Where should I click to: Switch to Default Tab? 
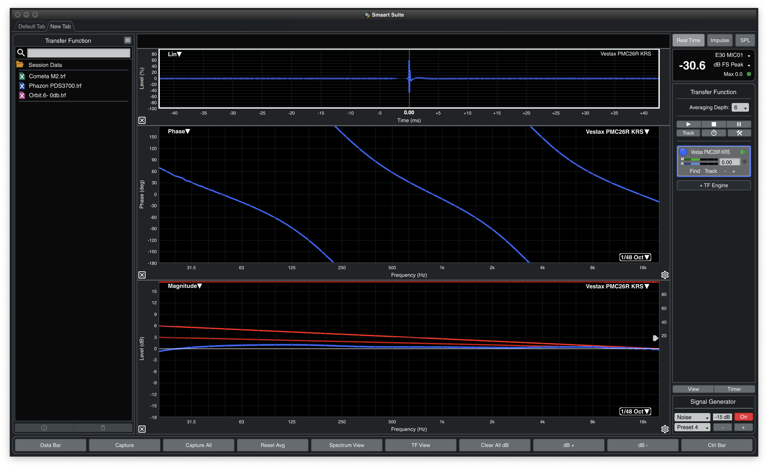[x=31, y=26]
